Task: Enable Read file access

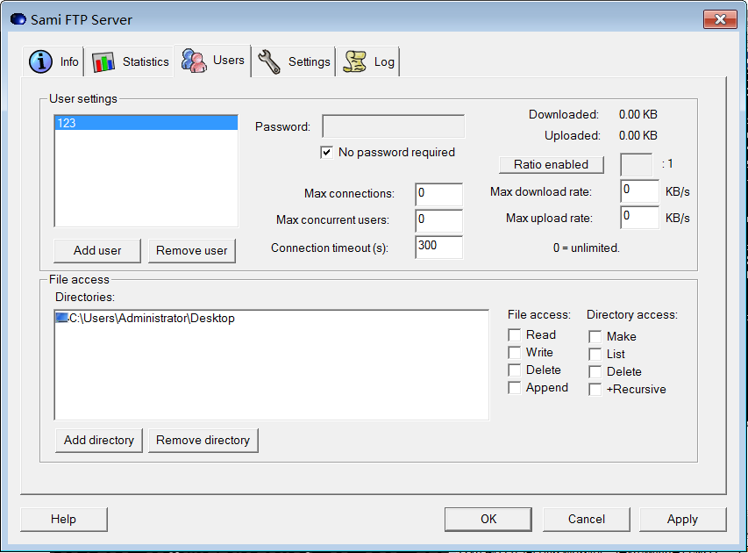Action: 514,334
